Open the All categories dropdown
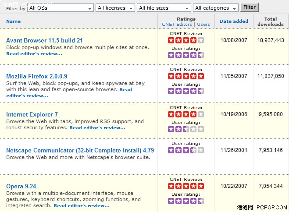Screen dimensions: 289x212 coord(216,8)
